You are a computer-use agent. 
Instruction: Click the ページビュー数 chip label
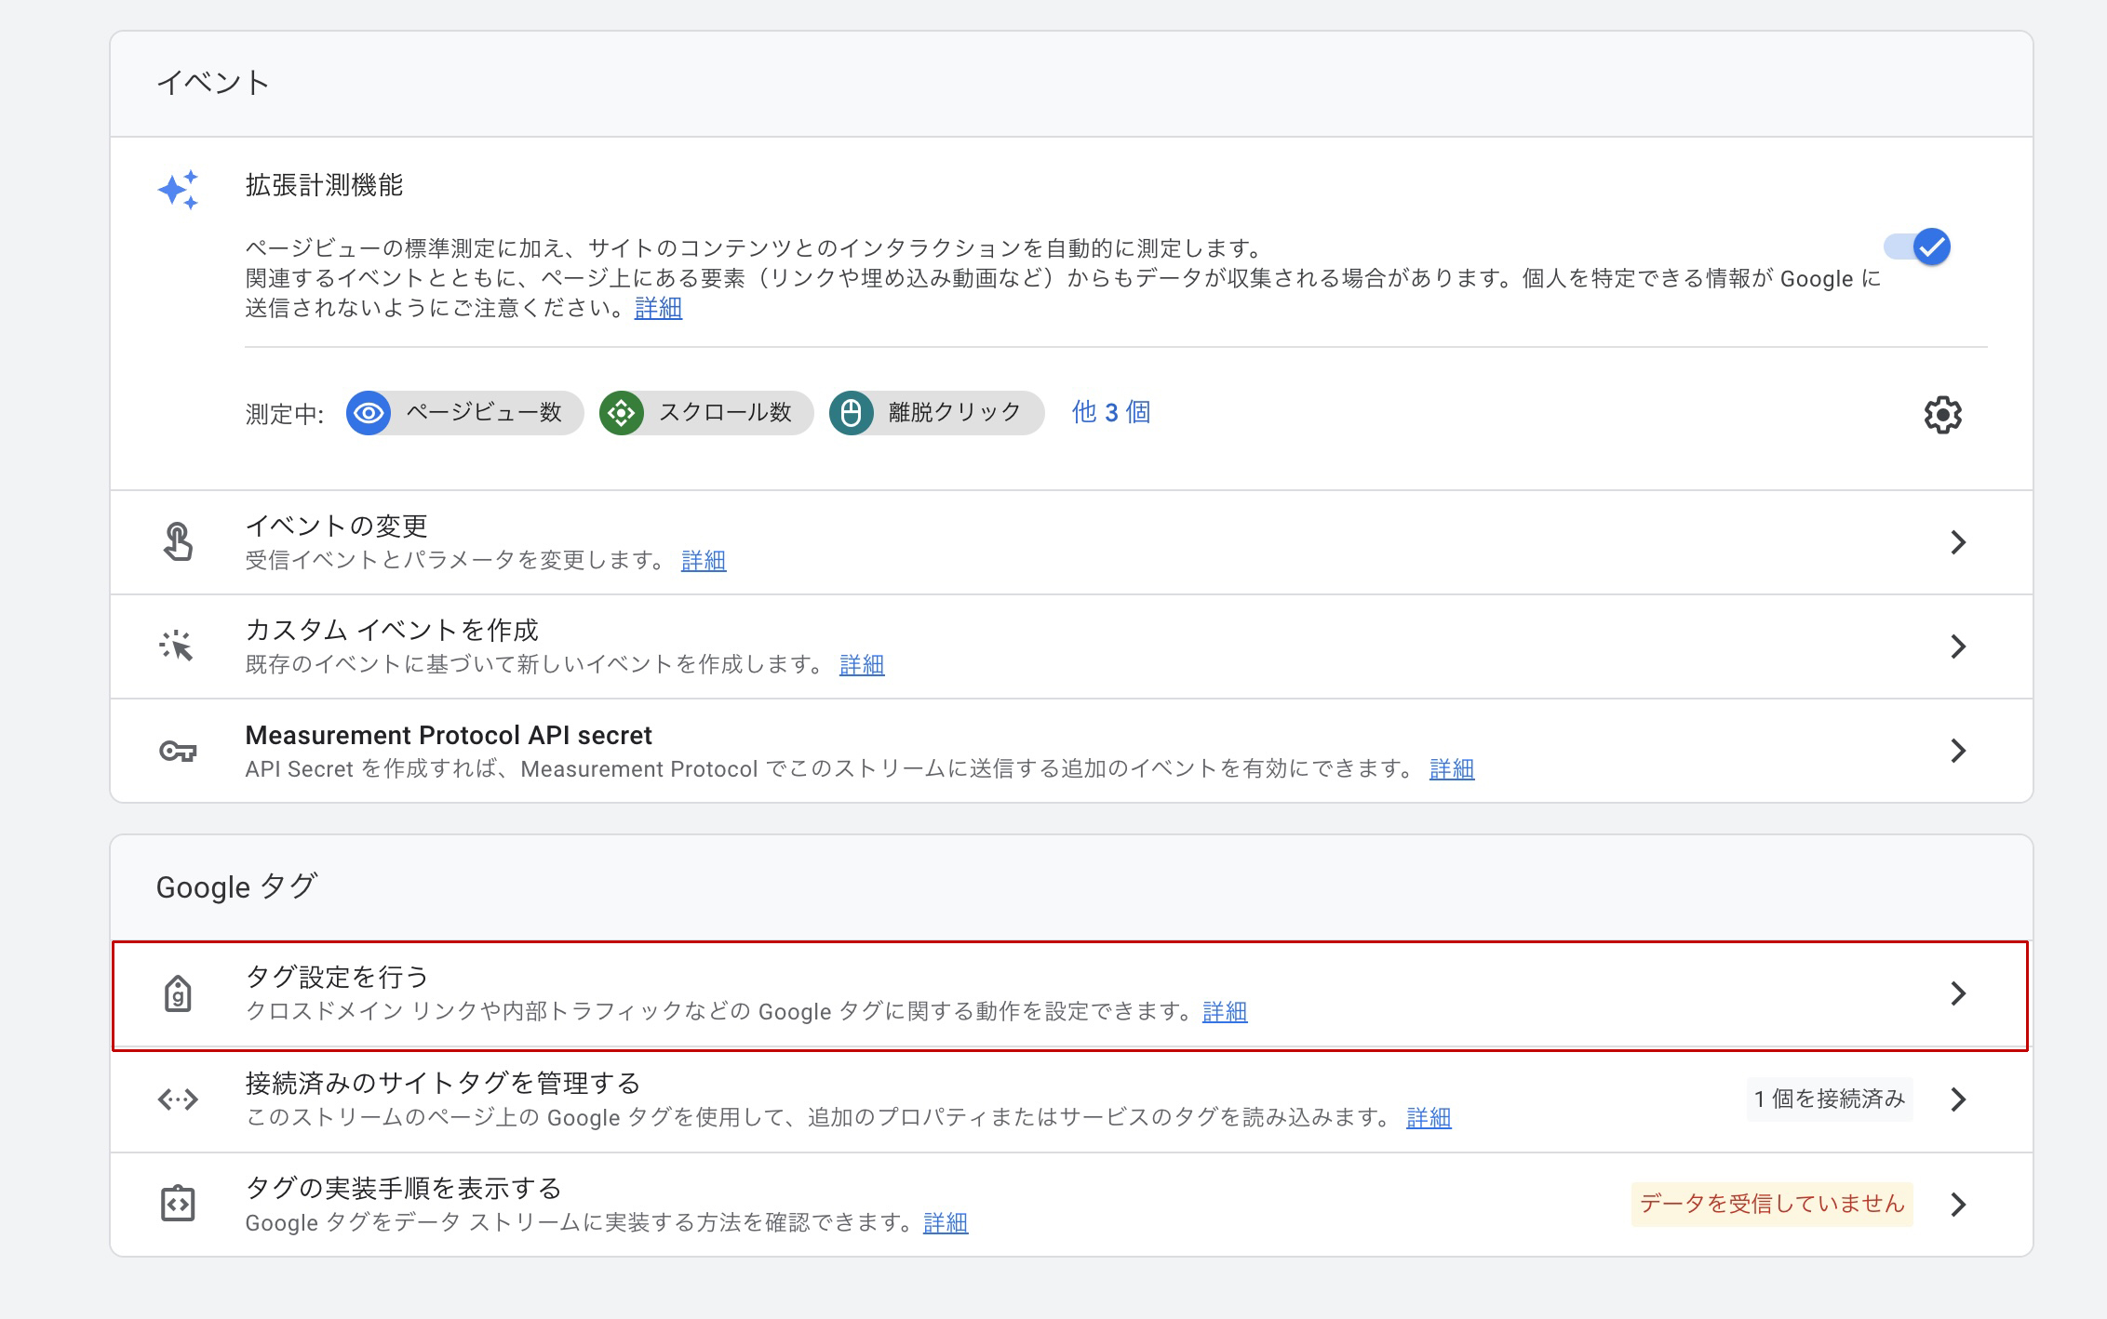pyautogui.click(x=484, y=412)
